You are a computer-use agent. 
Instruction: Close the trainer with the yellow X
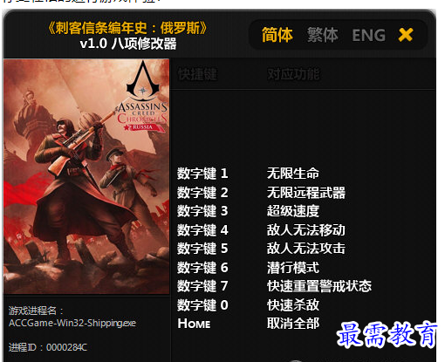pyautogui.click(x=406, y=35)
